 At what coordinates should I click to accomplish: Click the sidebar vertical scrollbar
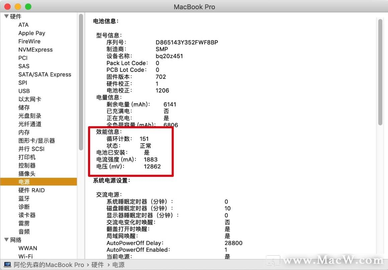click(81, 82)
